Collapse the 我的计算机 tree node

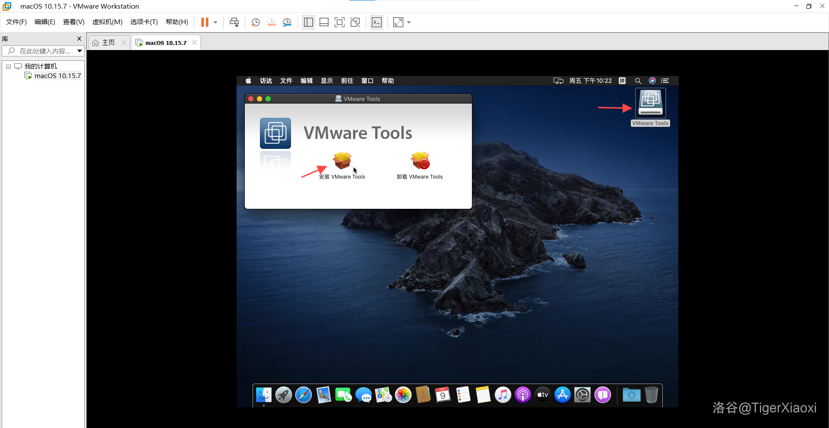tap(8, 66)
